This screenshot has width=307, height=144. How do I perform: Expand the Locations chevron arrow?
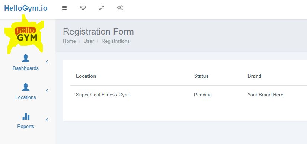[x=47, y=91]
